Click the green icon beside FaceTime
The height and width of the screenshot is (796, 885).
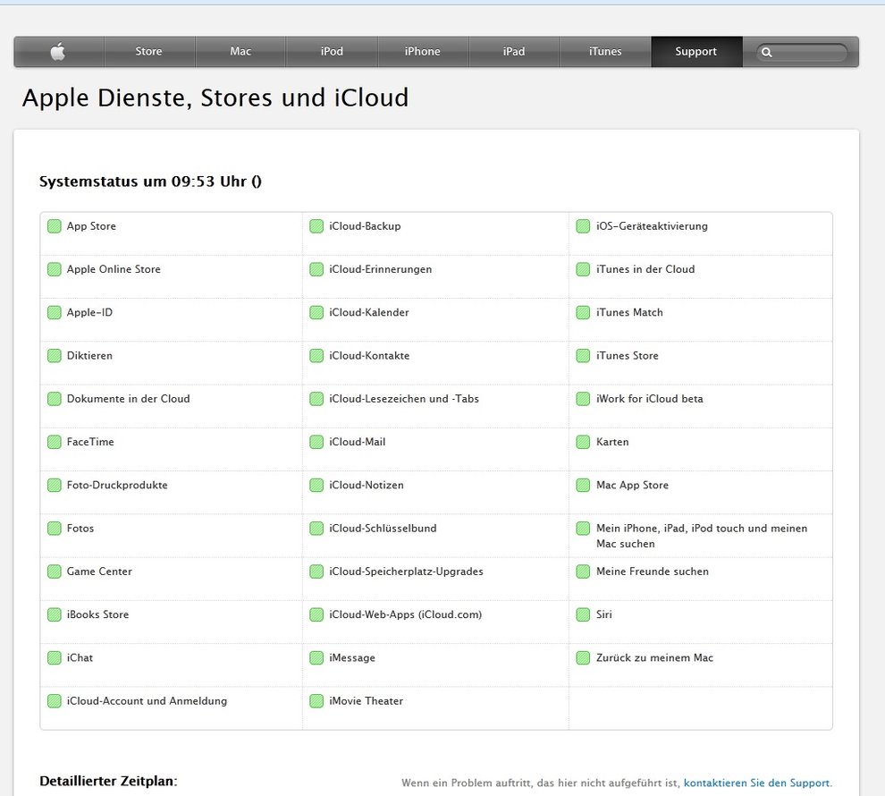tap(55, 442)
